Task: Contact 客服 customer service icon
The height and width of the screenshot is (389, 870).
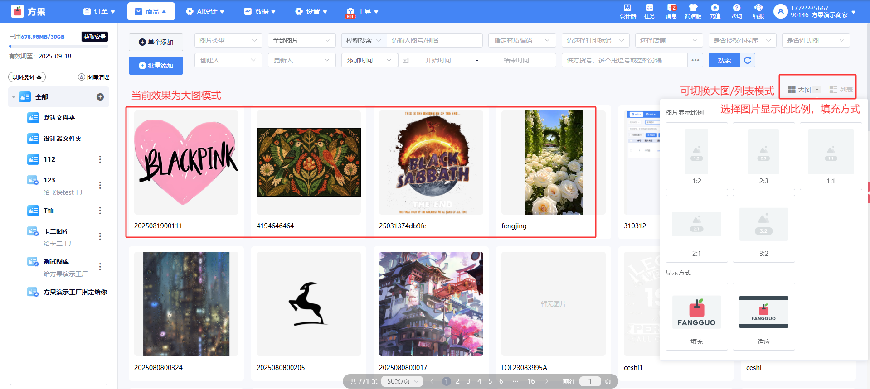Action: point(758,11)
